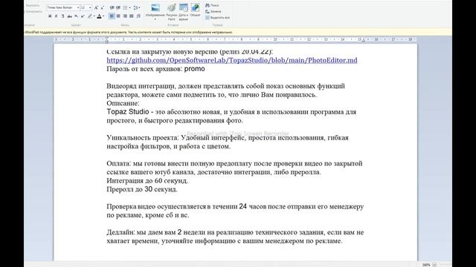Click the word "Описание:" in the document
This screenshot has height=267, width=476.
(x=123, y=103)
